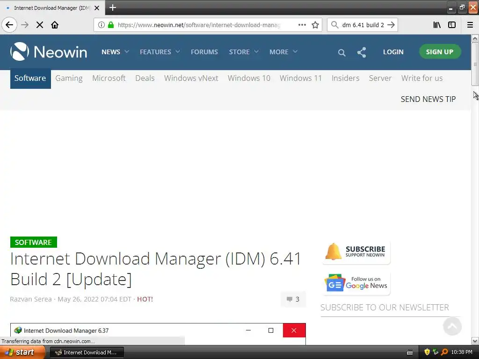
Task: Select the Software category tab
Action: coord(30,79)
